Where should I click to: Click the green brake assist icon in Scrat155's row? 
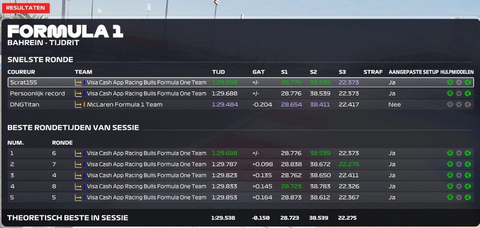pos(468,83)
